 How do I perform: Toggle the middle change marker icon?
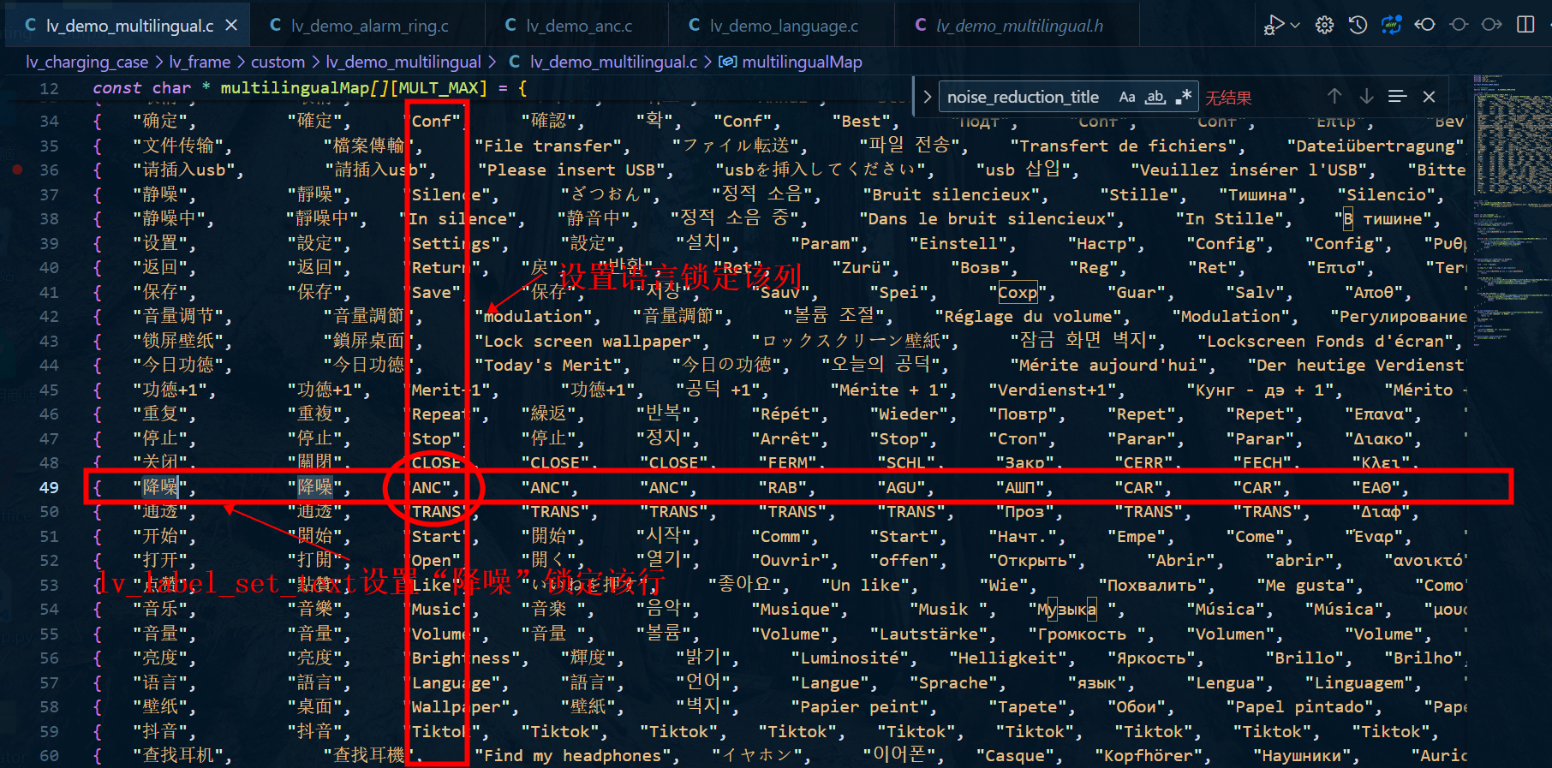point(1459,25)
